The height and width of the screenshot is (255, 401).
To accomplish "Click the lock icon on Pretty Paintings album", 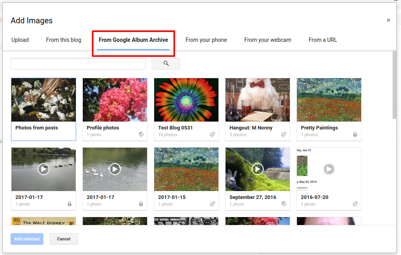I will click(x=355, y=134).
